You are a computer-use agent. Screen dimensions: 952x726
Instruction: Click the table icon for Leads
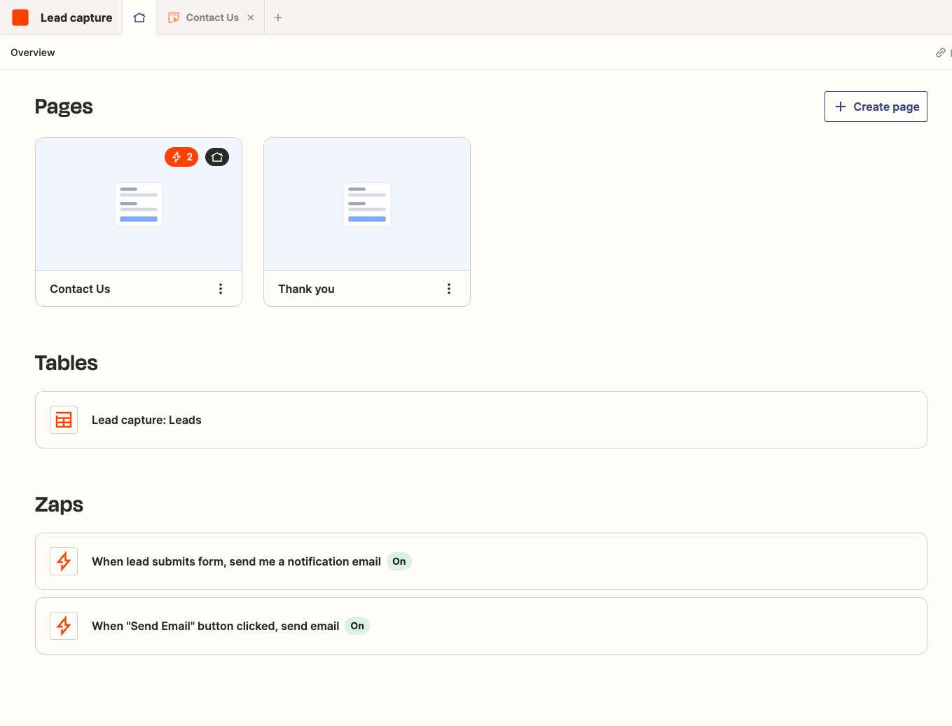[x=64, y=420]
